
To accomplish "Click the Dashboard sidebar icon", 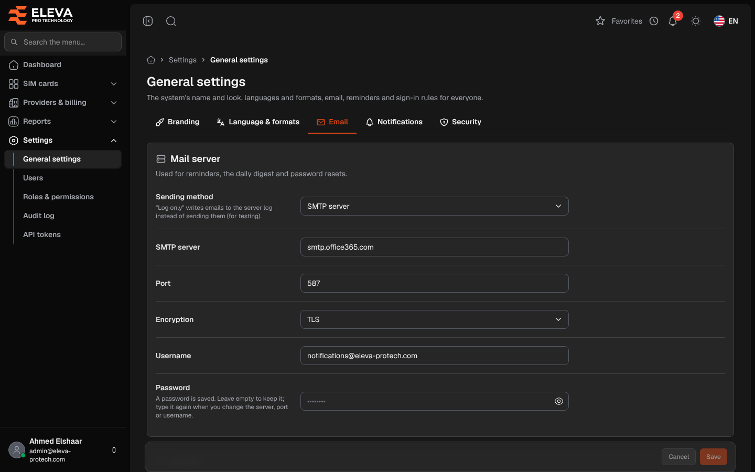I will tap(14, 65).
